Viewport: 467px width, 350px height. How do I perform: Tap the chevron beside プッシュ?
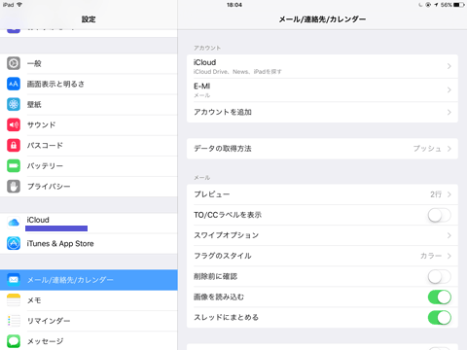click(x=449, y=149)
